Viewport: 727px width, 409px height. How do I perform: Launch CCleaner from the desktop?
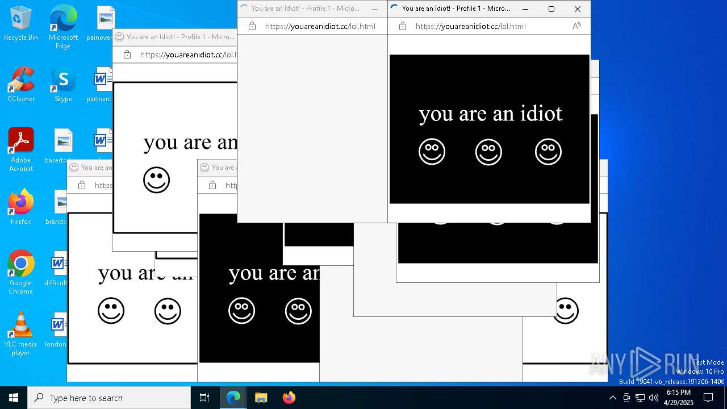[21, 85]
